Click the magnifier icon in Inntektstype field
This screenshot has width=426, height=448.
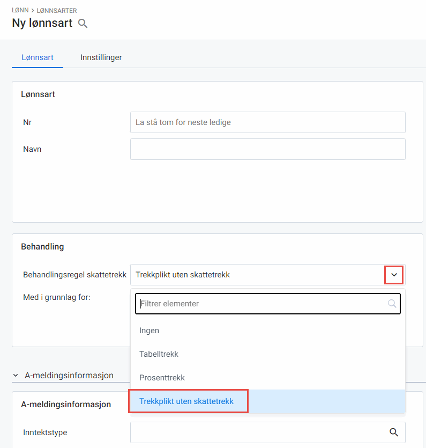click(x=394, y=432)
